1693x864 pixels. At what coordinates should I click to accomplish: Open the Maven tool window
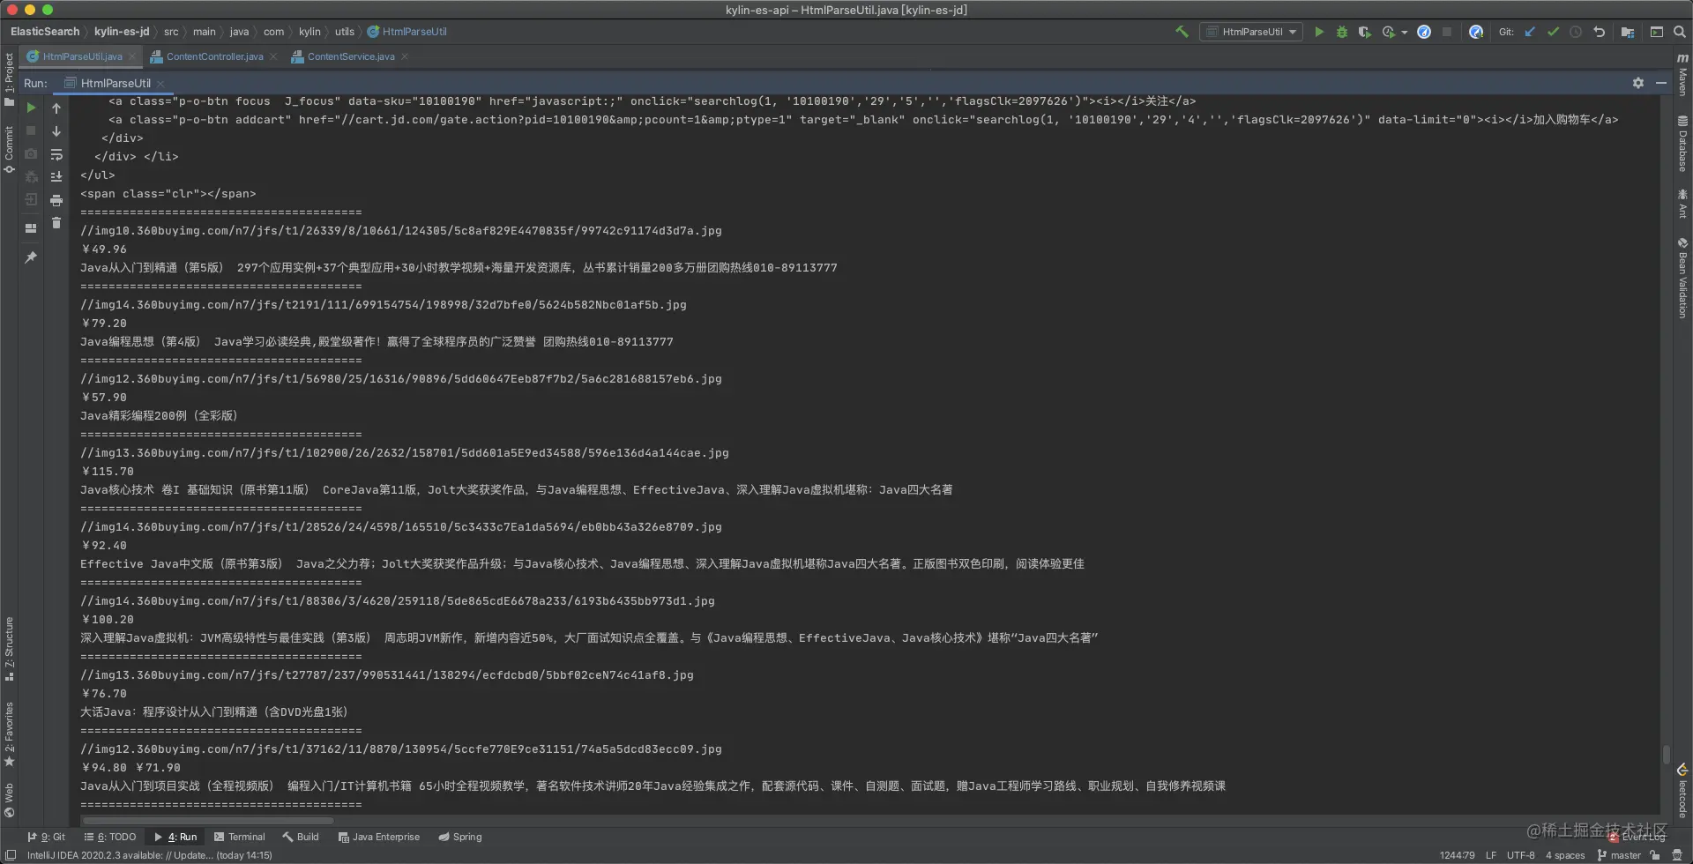click(x=1682, y=75)
